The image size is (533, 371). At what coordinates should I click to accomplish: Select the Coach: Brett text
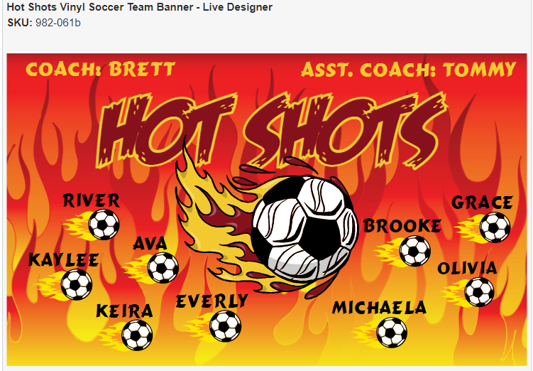point(100,69)
